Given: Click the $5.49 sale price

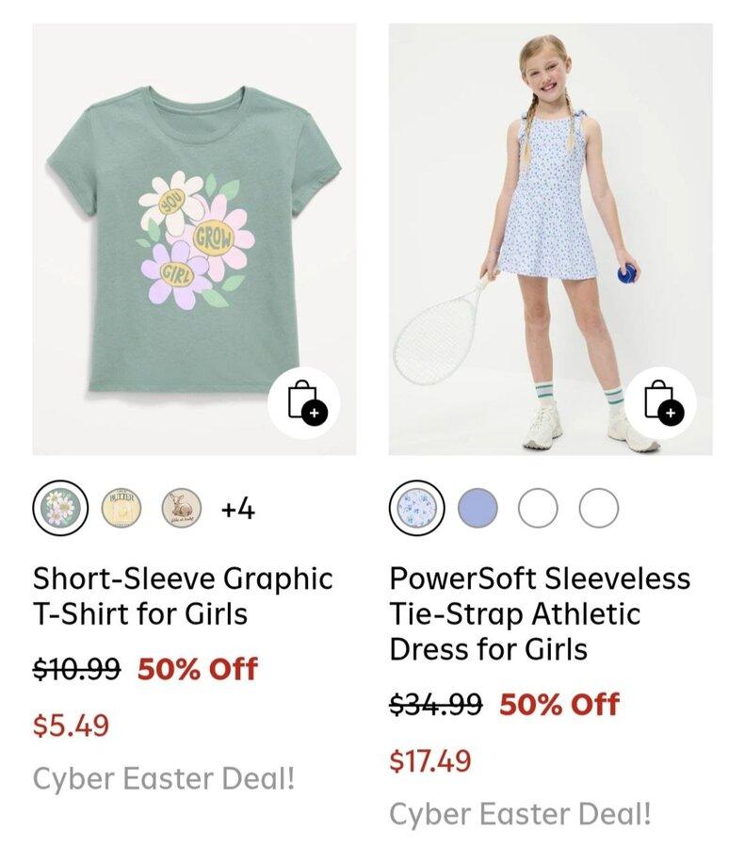Looking at the screenshot, I should coord(71,726).
